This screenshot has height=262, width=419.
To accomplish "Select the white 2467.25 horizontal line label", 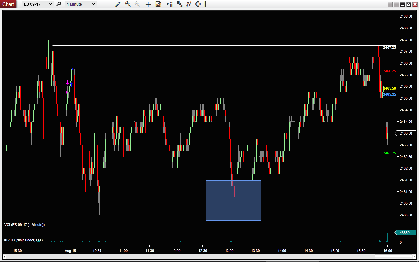I will 390,47.
